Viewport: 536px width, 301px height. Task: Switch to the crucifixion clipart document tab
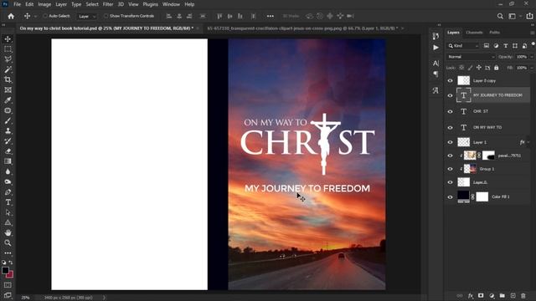tap(302, 28)
